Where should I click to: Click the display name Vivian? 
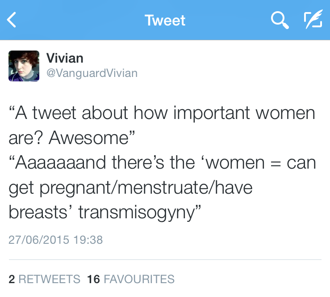(x=65, y=58)
